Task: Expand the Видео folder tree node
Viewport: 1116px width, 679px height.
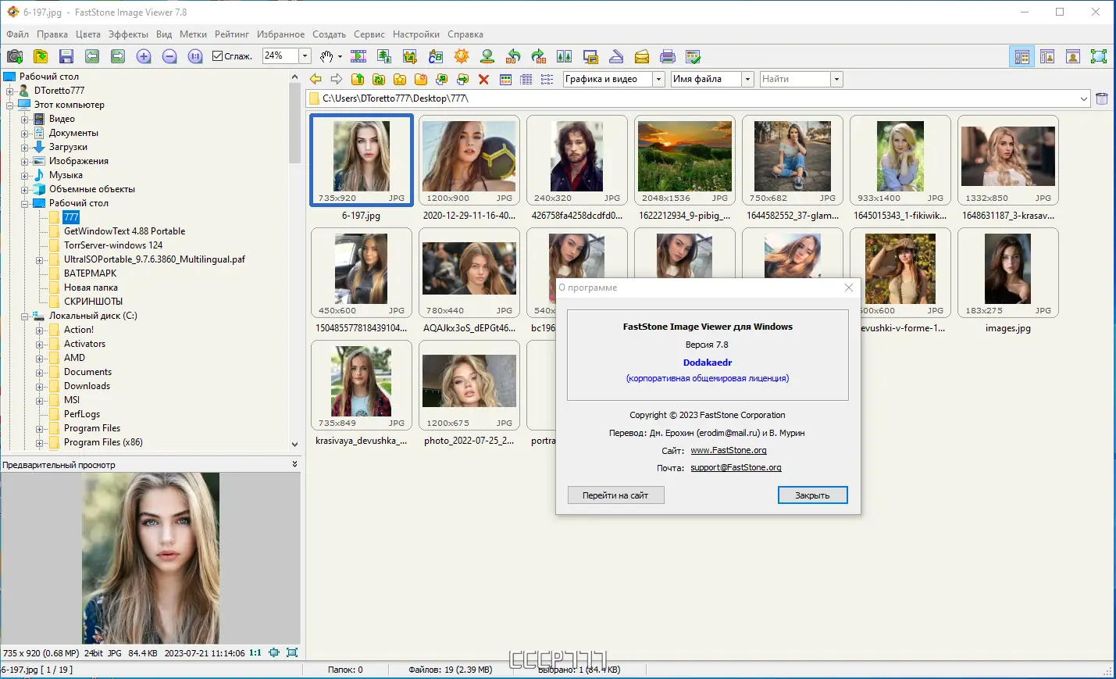Action: pyautogui.click(x=24, y=120)
